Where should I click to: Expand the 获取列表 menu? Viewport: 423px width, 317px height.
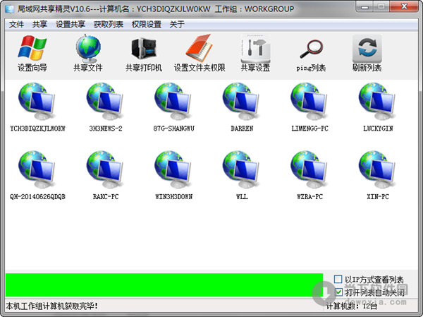pos(108,24)
